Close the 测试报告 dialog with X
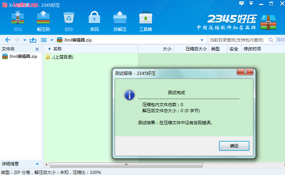Image resolution: width=285 pixels, height=175 pixels. click(245, 72)
